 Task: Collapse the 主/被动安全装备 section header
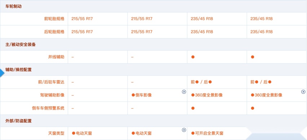coord(21,44)
